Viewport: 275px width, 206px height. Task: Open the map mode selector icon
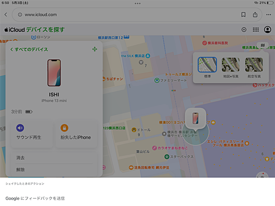(262, 45)
